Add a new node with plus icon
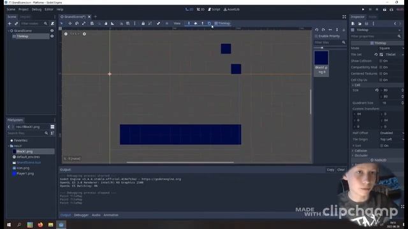408x229 pixels. [10, 24]
